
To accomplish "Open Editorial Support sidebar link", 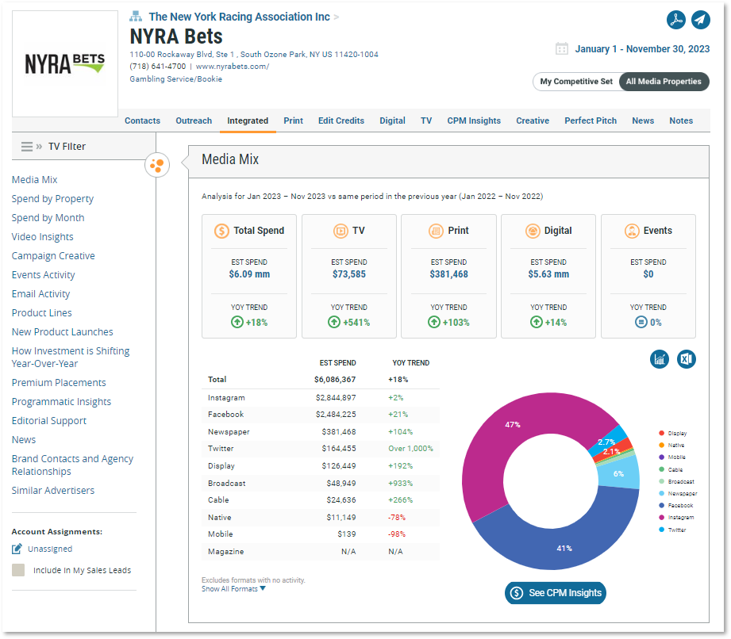I will pyautogui.click(x=49, y=421).
